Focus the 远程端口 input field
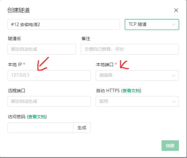Image resolution: width=187 pixels, height=158 pixels. [x=49, y=102]
